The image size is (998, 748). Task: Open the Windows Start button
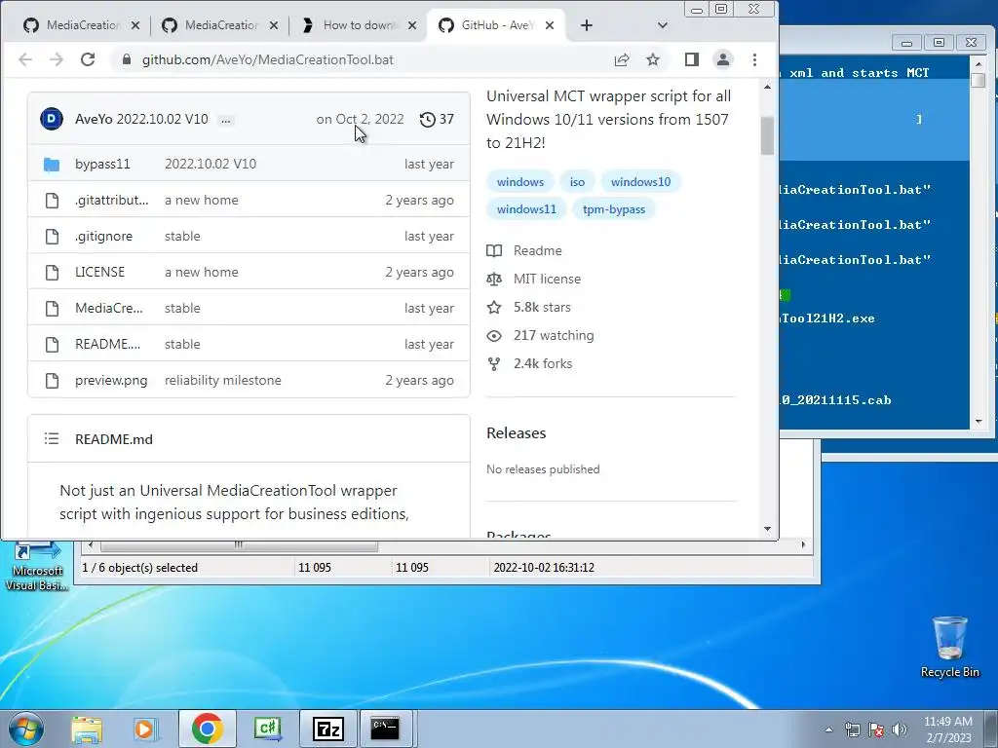(25, 729)
